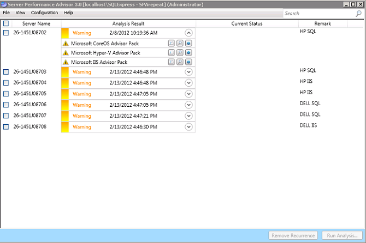Click the Warning label for server 26-1451J08707
366x243 pixels.
pyautogui.click(x=82, y=116)
